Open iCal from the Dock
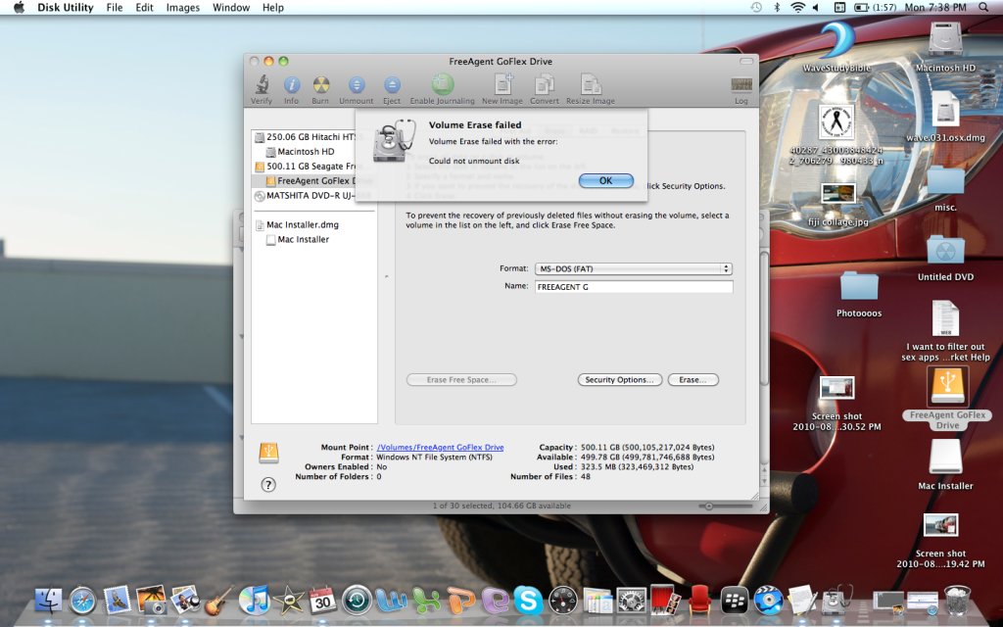The width and height of the screenshot is (1003, 627). pos(322,601)
